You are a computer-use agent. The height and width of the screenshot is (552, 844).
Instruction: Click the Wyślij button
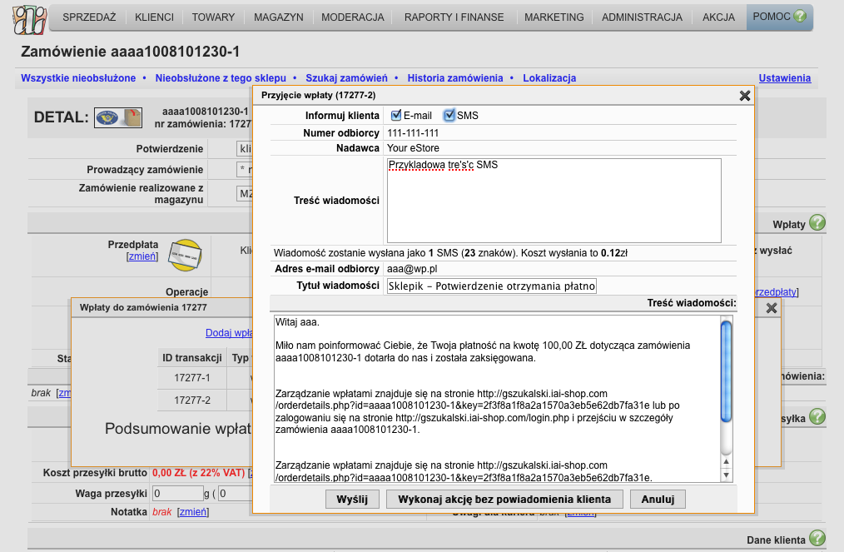352,500
